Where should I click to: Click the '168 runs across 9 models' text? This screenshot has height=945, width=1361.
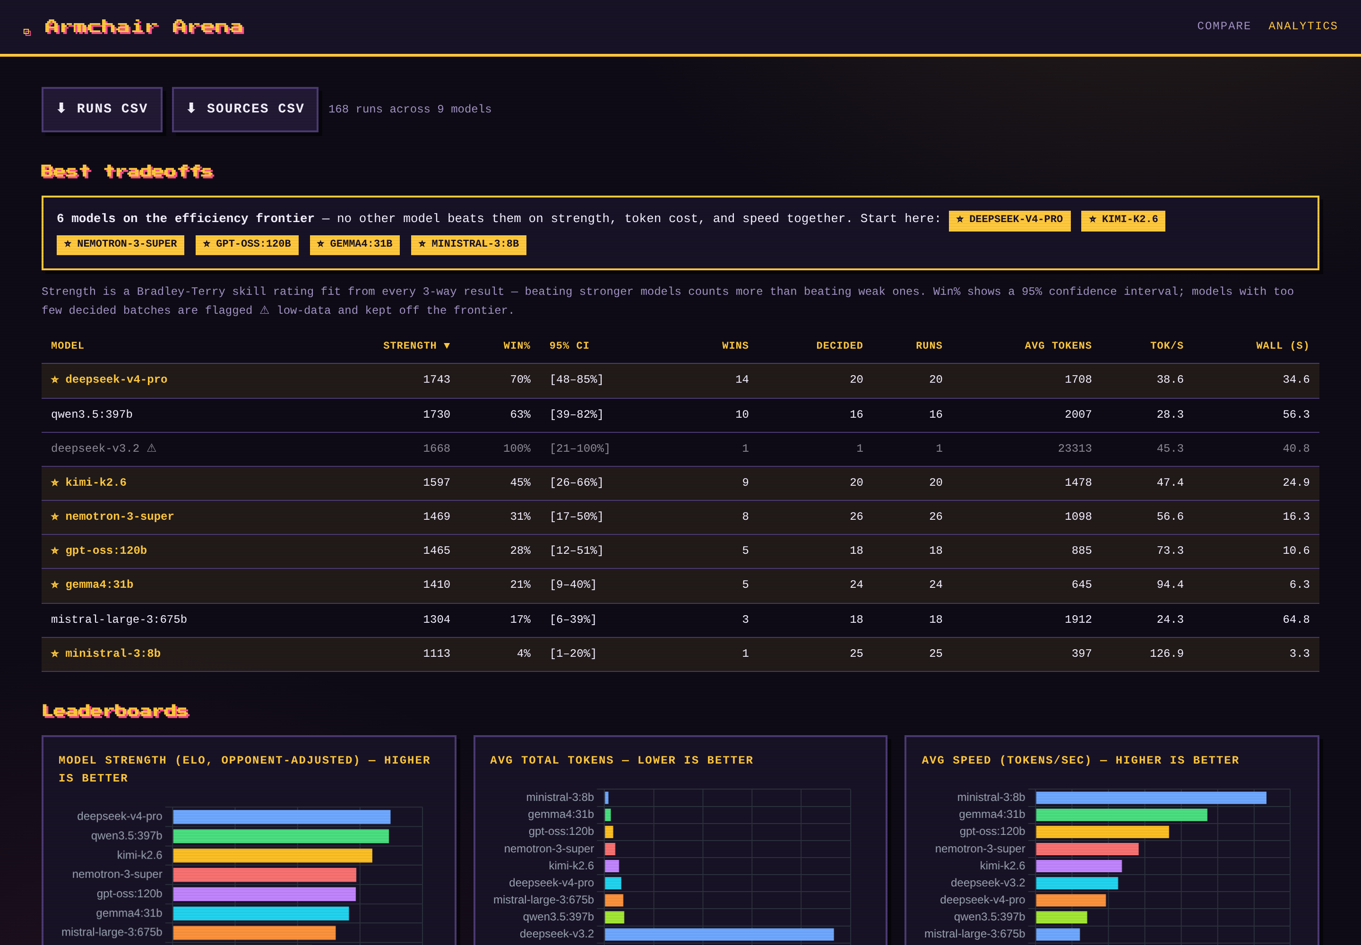[410, 109]
